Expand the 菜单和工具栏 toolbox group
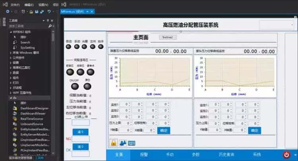Screen dimensions: 298x161 [x=11, y=68]
